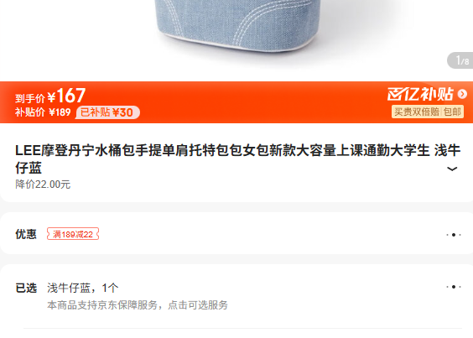Click the ¥ currency symbol before 167

[52, 97]
